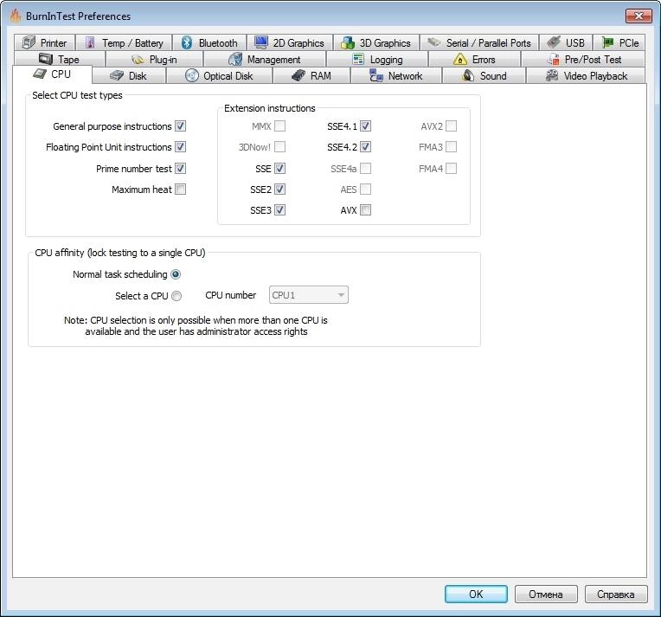Click the BurnInTest flame title icon

(x=16, y=16)
